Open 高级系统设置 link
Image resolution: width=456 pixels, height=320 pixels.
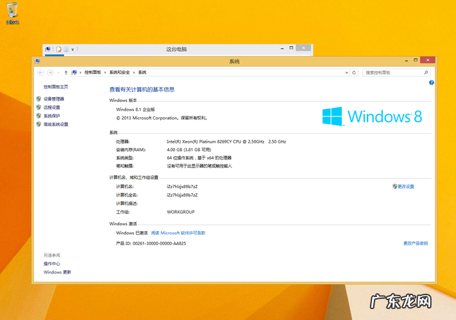56,124
